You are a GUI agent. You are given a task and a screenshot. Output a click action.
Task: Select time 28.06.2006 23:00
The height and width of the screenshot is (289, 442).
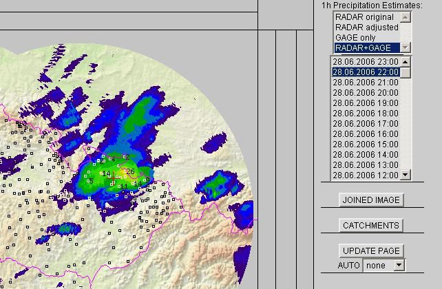coord(365,62)
